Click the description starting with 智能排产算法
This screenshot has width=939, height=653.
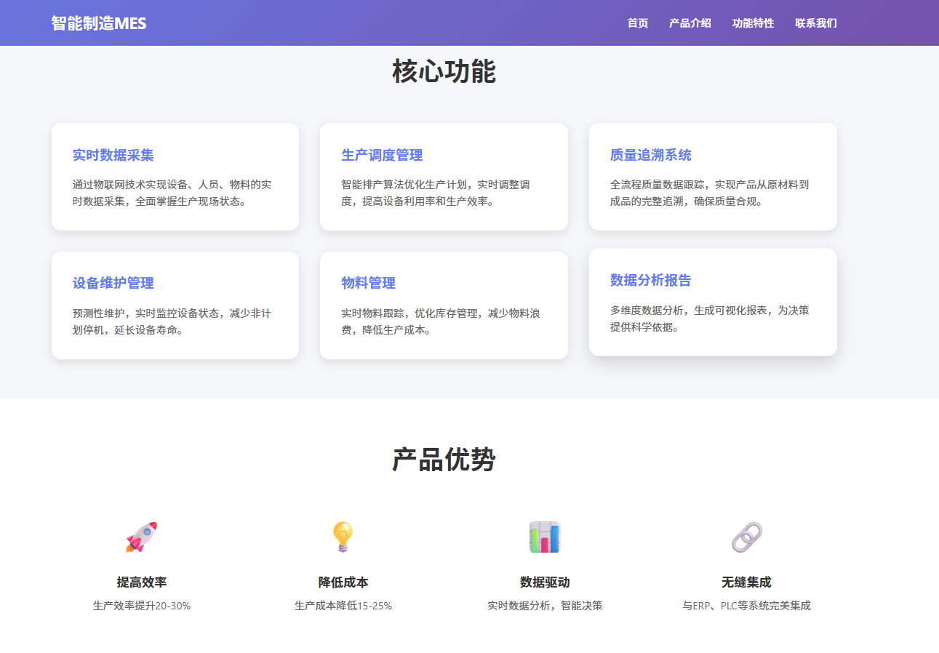[436, 193]
